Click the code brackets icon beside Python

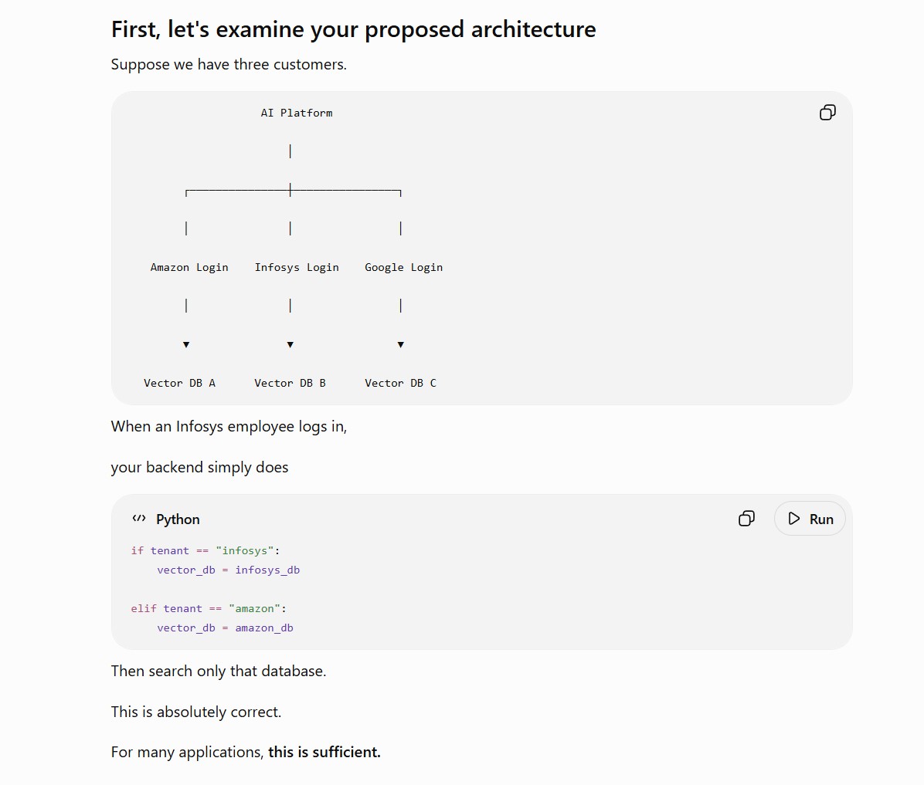click(x=139, y=518)
